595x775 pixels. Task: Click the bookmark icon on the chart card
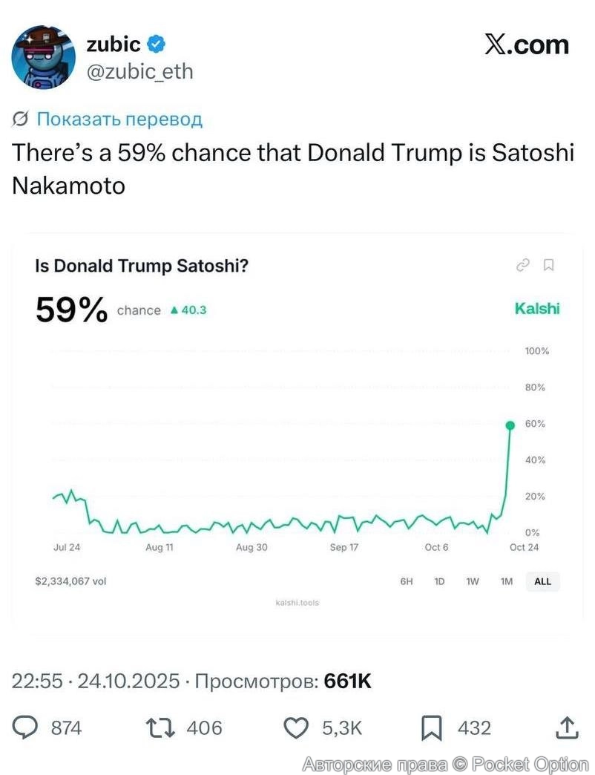click(550, 265)
